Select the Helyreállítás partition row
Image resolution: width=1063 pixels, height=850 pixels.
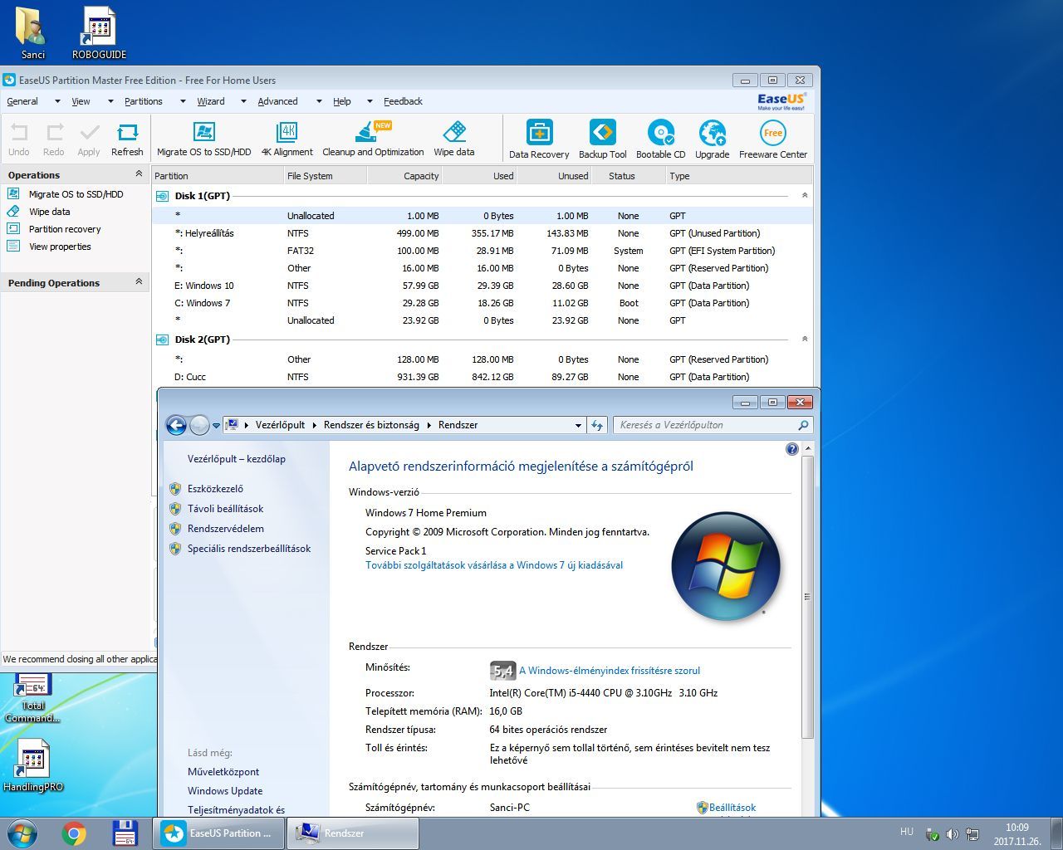coord(483,233)
